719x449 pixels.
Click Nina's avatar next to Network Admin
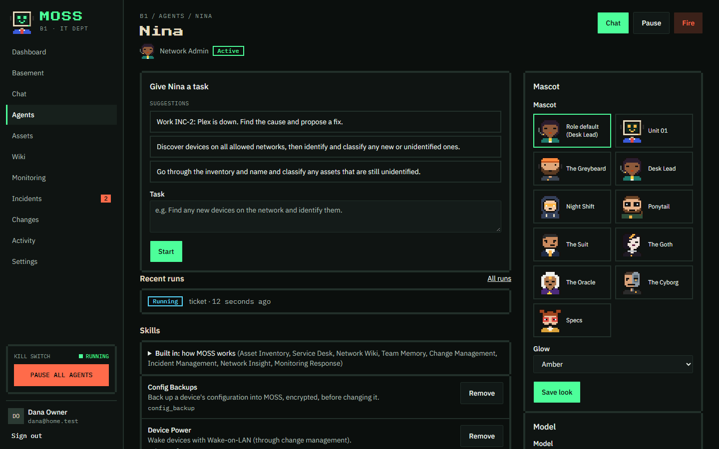[x=147, y=51]
